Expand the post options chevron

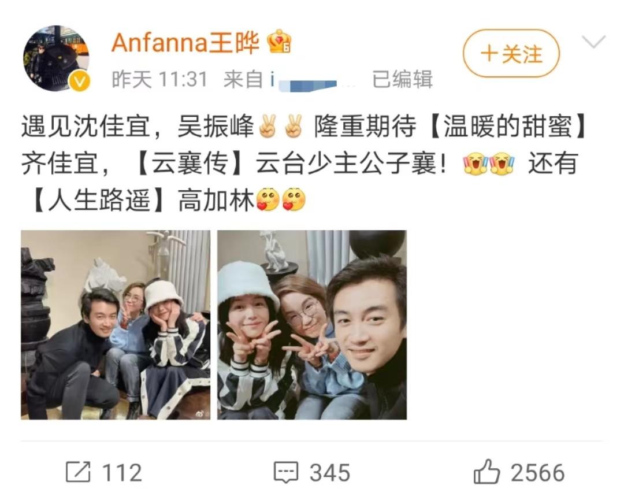click(x=593, y=42)
